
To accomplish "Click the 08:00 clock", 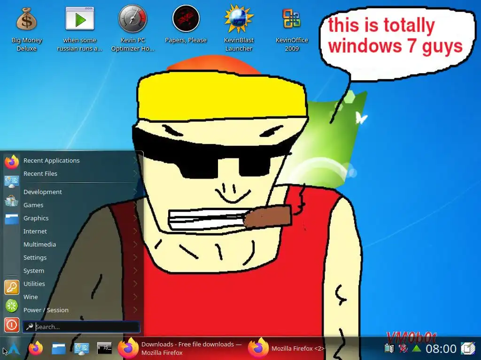I will click(x=441, y=349).
